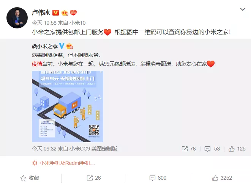Enlarge the Xiaomi delivery truck image

coord(68,107)
